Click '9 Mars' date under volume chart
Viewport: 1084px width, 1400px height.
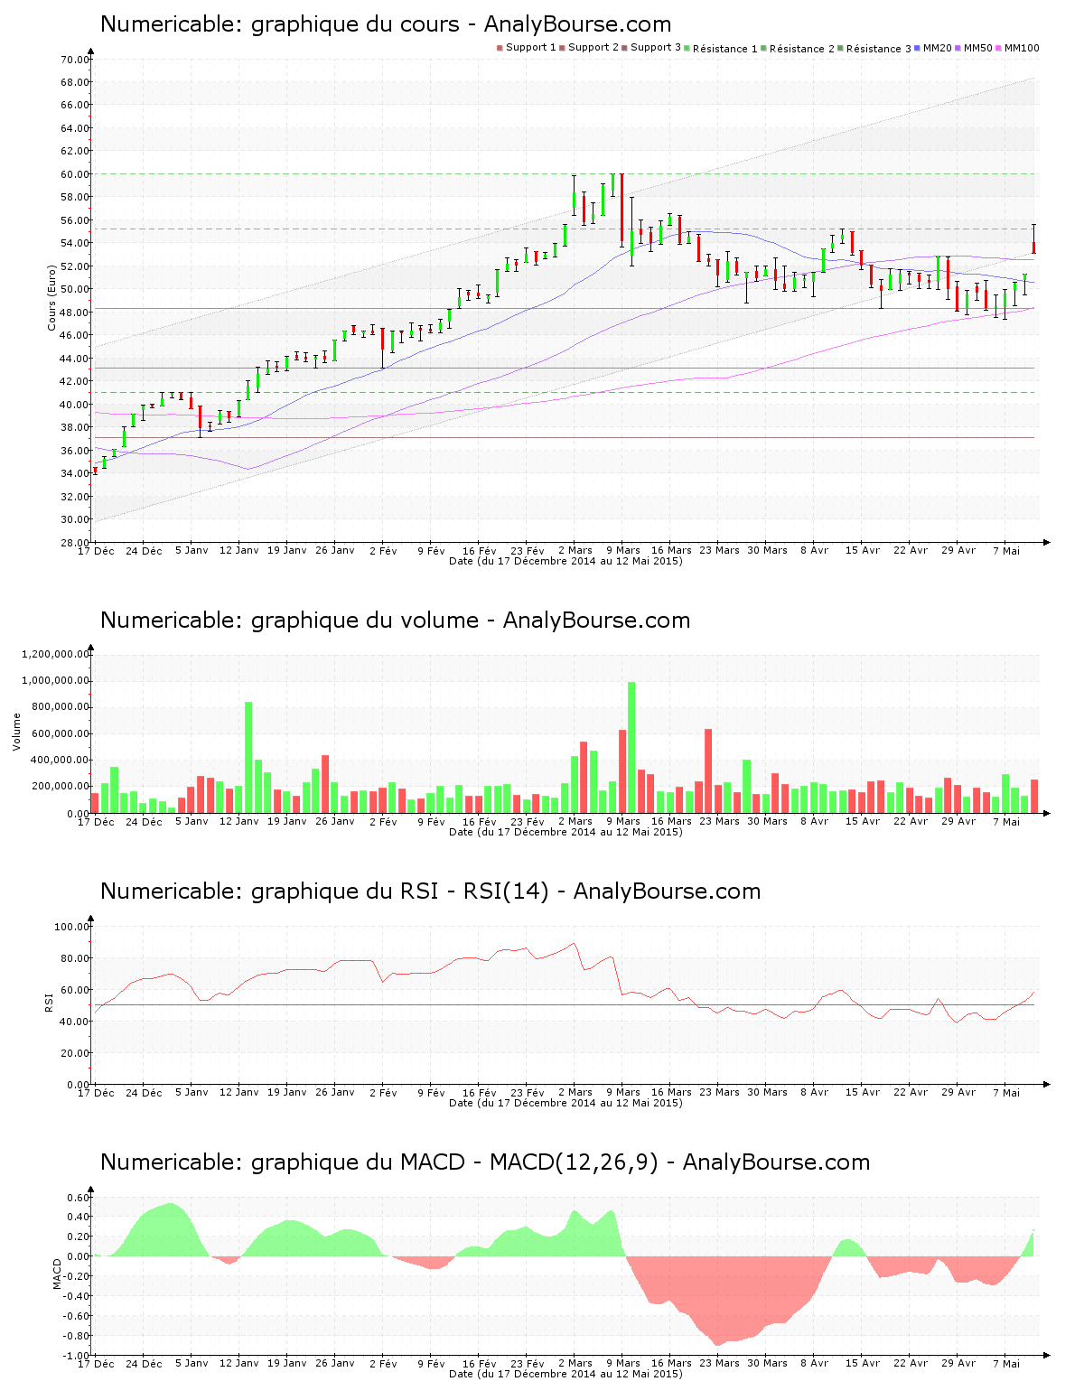tap(623, 821)
